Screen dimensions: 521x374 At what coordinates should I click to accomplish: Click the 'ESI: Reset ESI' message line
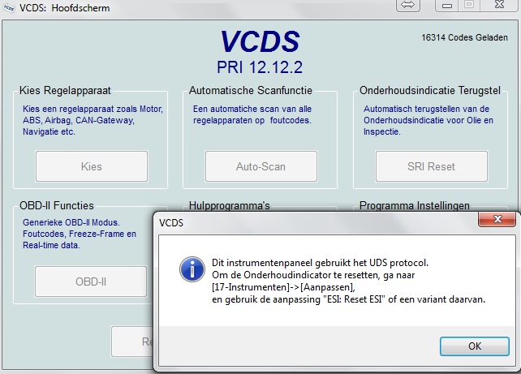pyautogui.click(x=349, y=299)
